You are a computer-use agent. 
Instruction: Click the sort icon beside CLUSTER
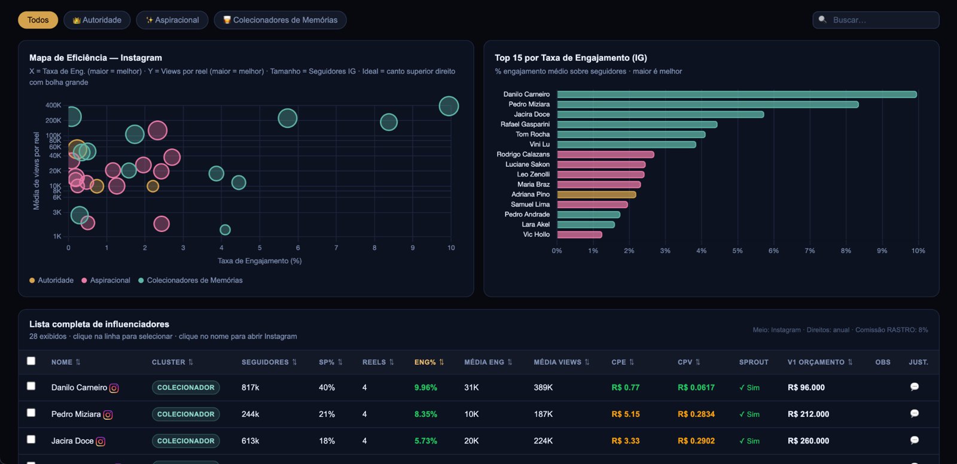click(191, 362)
